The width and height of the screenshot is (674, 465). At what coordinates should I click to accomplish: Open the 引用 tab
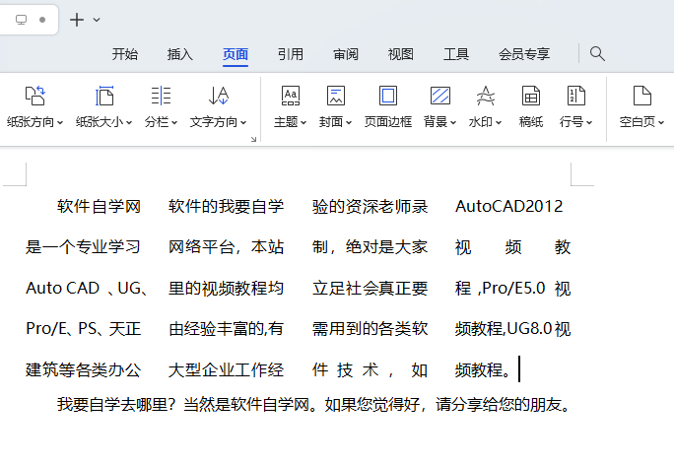(x=291, y=54)
